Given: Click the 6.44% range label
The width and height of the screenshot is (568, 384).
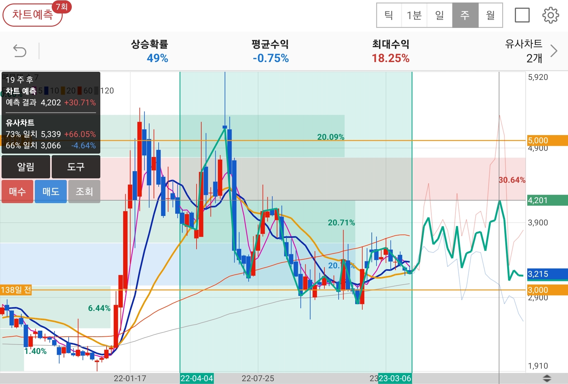Looking at the screenshot, I should pos(99,308).
